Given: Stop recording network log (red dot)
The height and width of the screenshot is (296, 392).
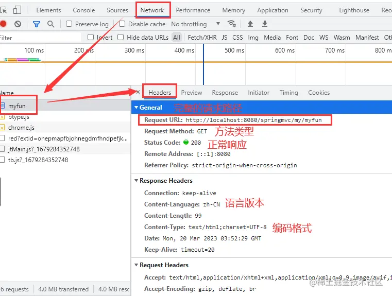Looking at the screenshot, I should (3, 24).
